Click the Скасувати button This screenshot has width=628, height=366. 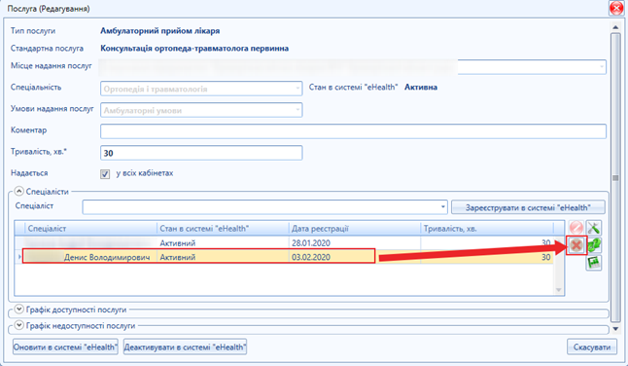(592, 348)
